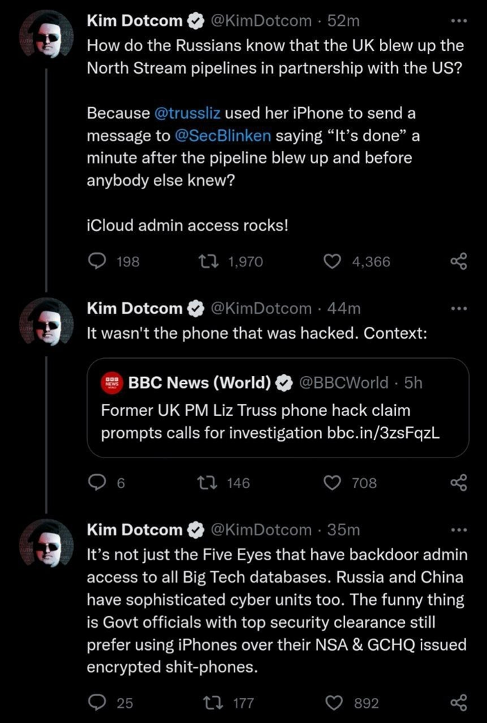The image size is (487, 723).
Task: Like the tweet with 892 likes
Action: click(x=334, y=704)
